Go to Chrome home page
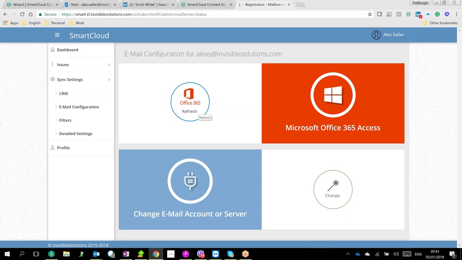The image size is (462, 260). click(31, 14)
